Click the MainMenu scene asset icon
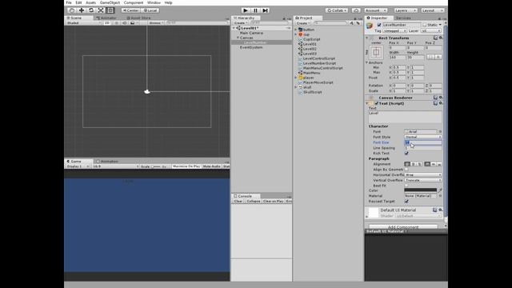This screenshot has height=288, width=512. click(301, 73)
